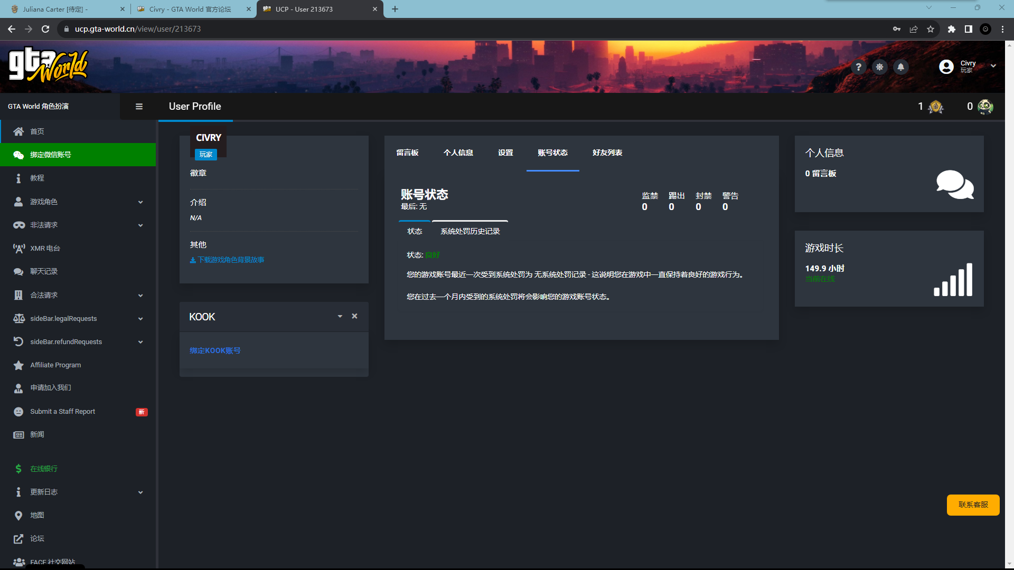
Task: Open the 新闻 newspaper icon
Action: [18, 435]
